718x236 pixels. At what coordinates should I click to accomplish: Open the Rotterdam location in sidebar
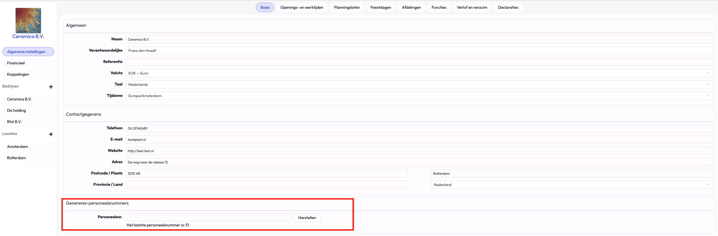pos(28,158)
